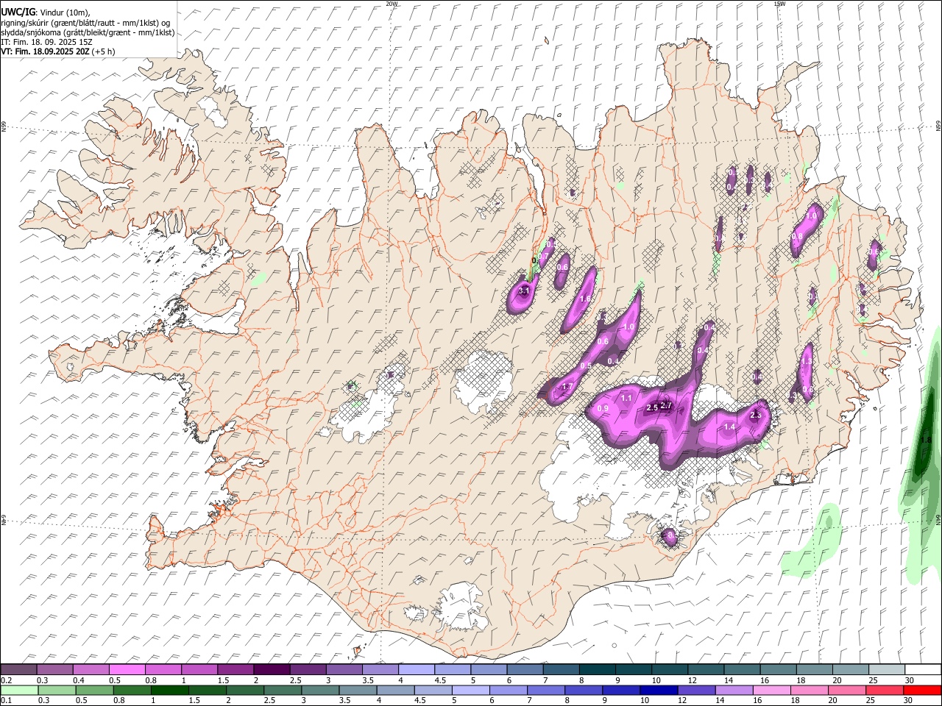Viewport: 942px width, 706px height.
Task: Click the bright pink 0.5 swatch in upper scale
Action: (x=127, y=670)
